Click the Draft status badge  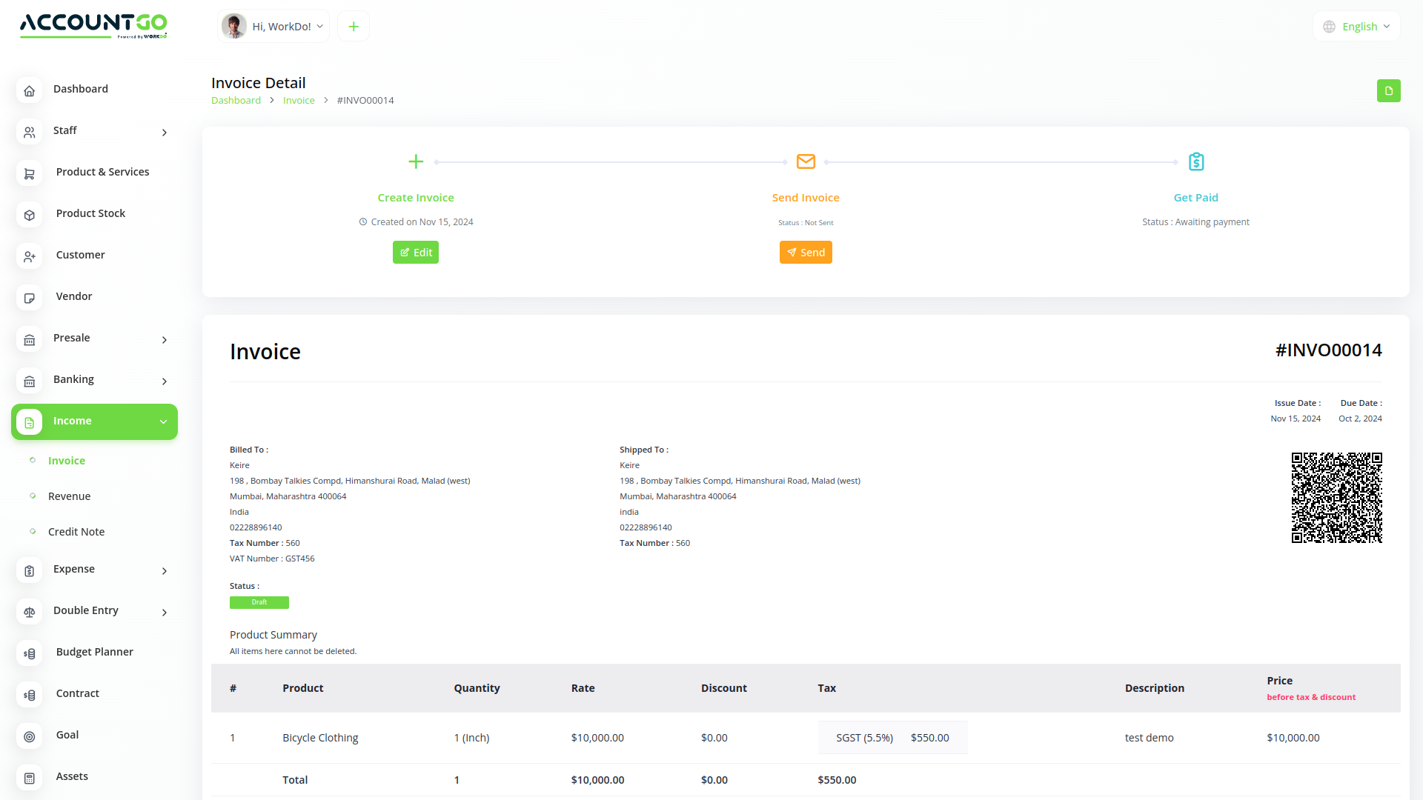[x=259, y=602]
